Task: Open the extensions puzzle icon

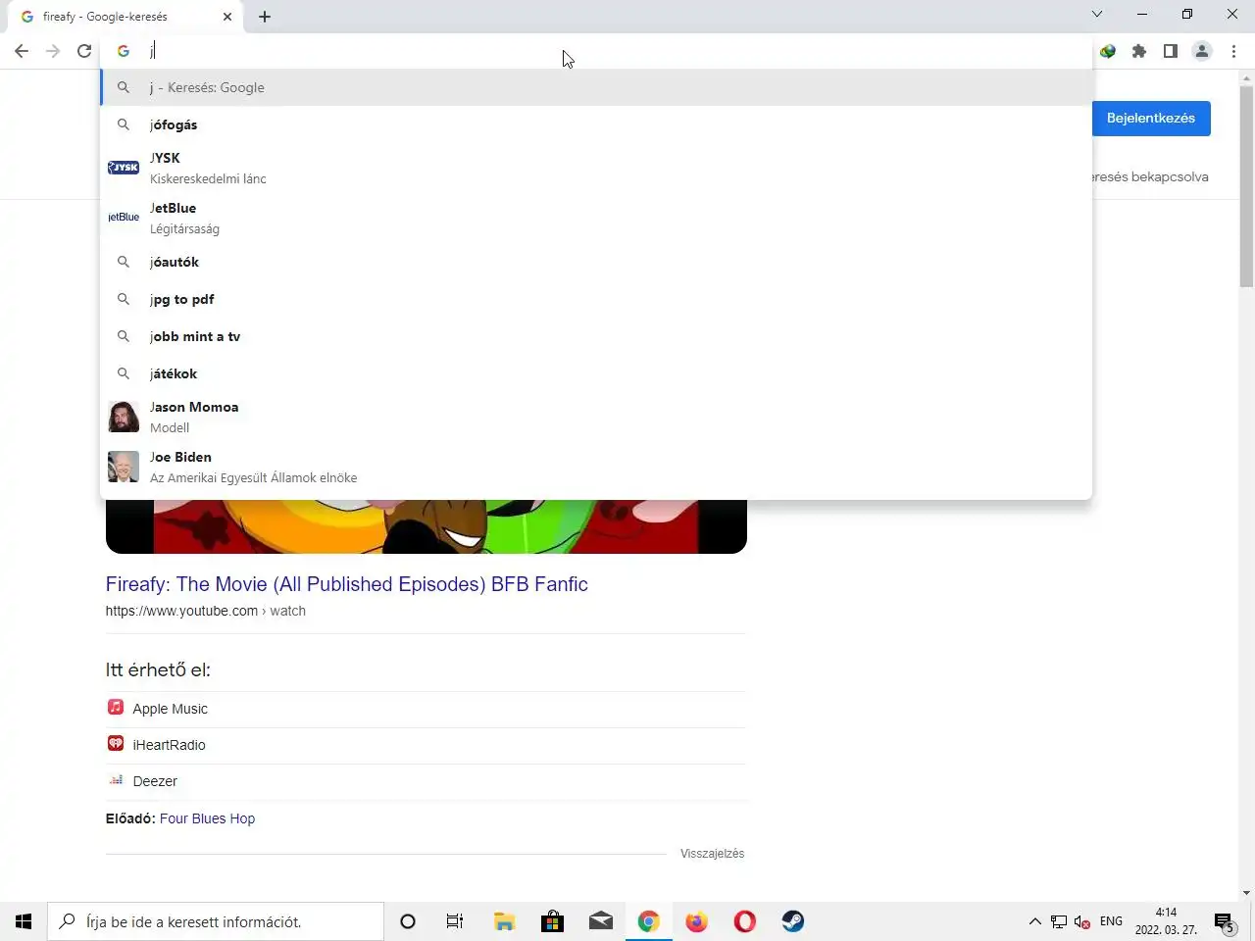Action: (1139, 51)
